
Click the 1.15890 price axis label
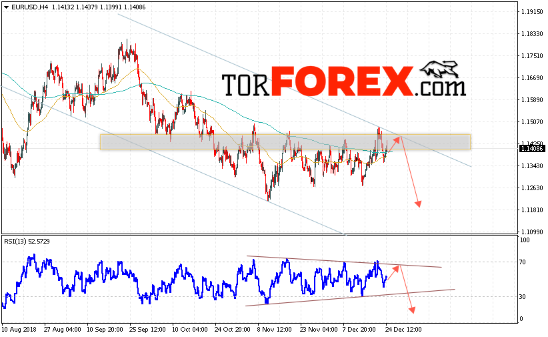(532, 100)
